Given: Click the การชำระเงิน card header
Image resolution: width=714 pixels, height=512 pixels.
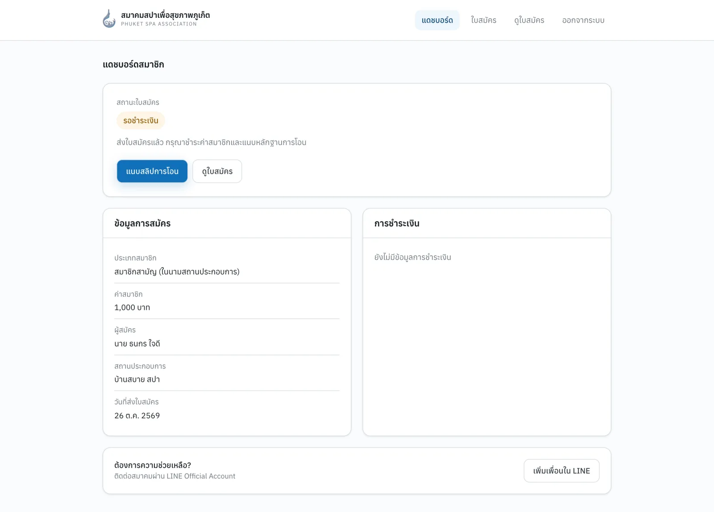Looking at the screenshot, I should pyautogui.click(x=397, y=223).
